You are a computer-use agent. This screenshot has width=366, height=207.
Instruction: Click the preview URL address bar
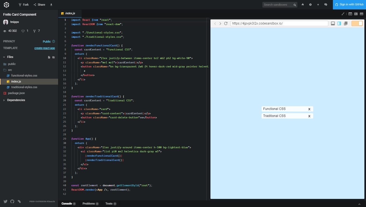coord(279,23)
